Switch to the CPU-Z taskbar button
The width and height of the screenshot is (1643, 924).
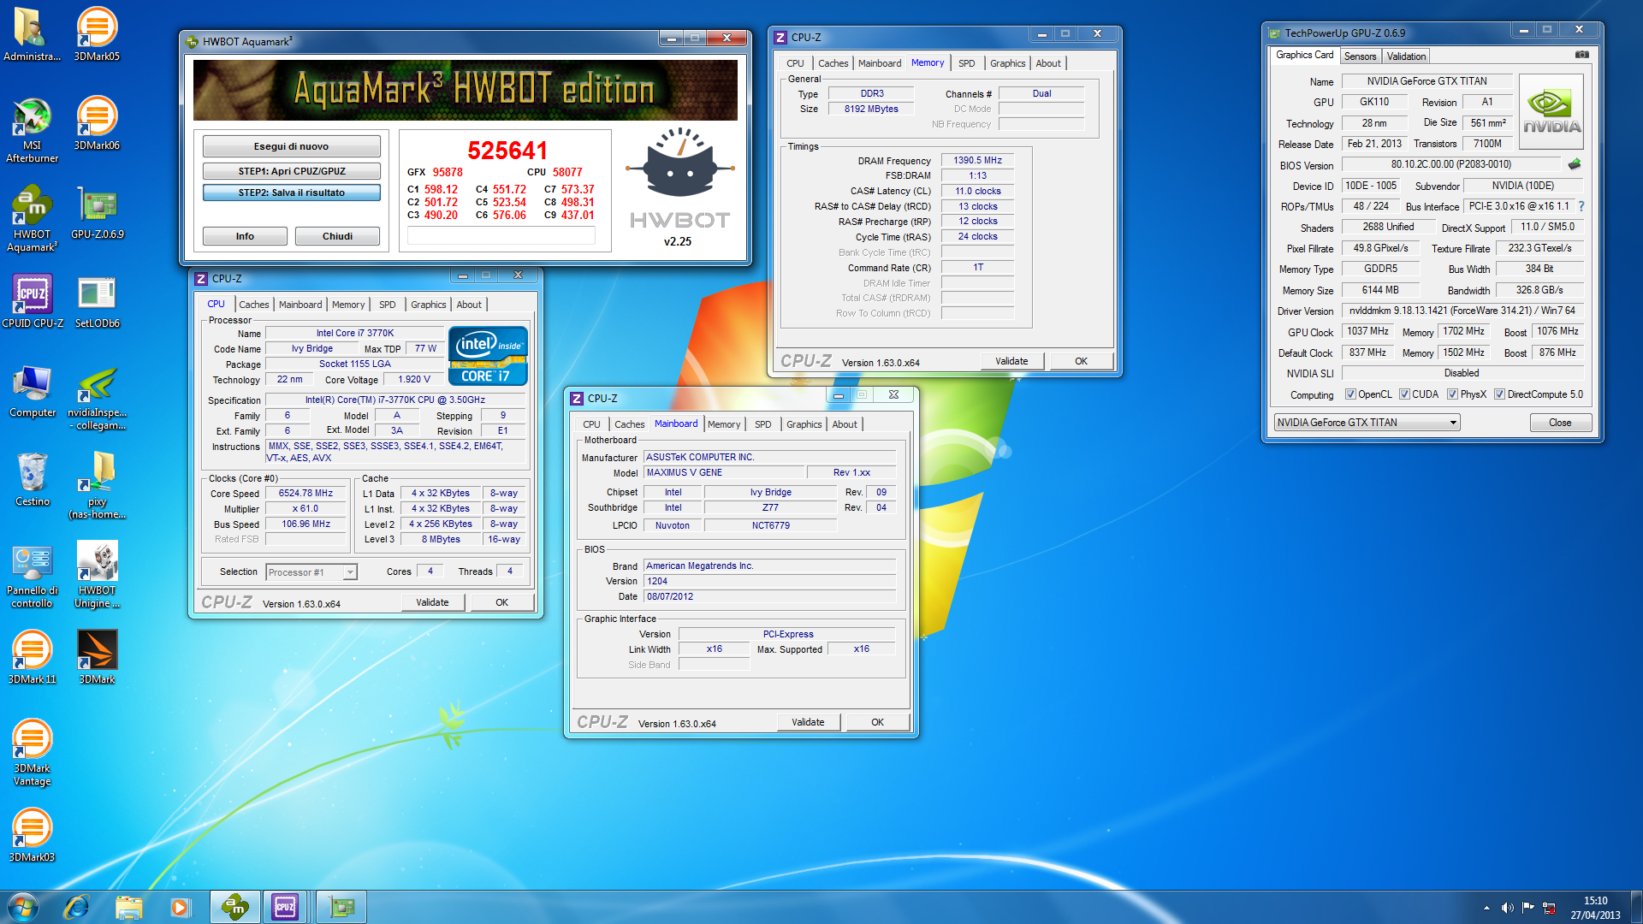tap(286, 907)
